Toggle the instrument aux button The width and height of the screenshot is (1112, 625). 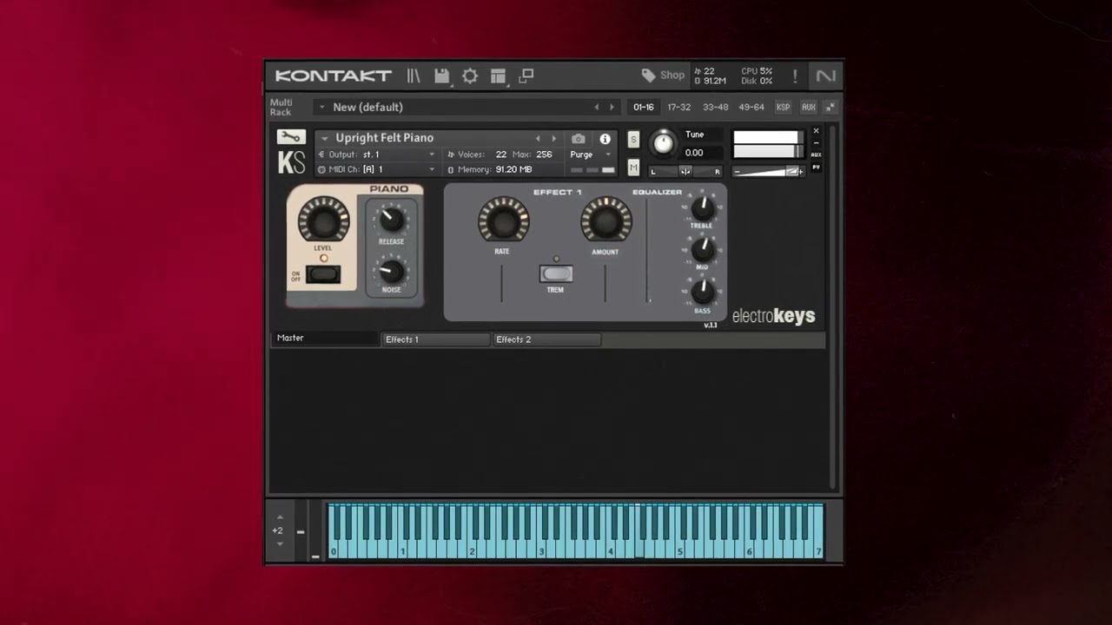(816, 155)
